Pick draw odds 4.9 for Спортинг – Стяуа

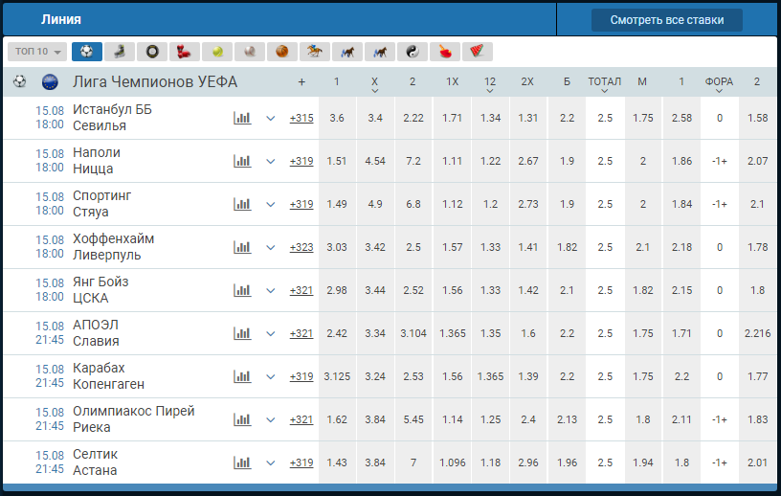coord(375,204)
